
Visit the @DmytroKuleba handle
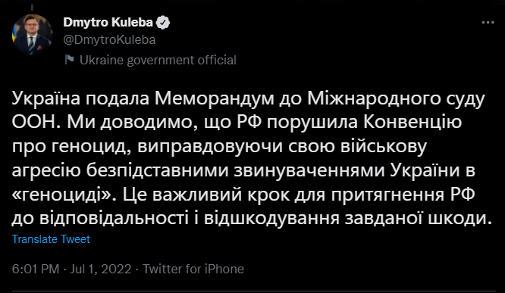(109, 40)
